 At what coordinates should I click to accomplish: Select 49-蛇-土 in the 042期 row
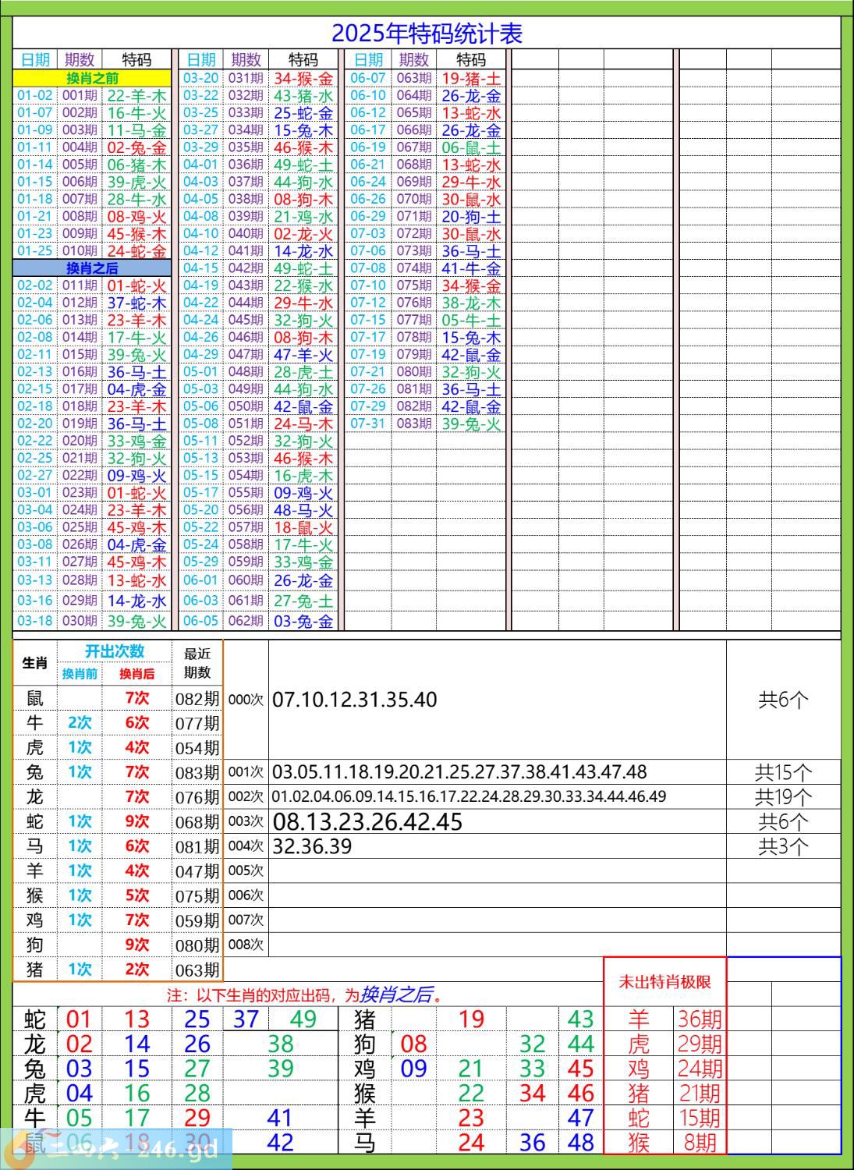[x=303, y=268]
